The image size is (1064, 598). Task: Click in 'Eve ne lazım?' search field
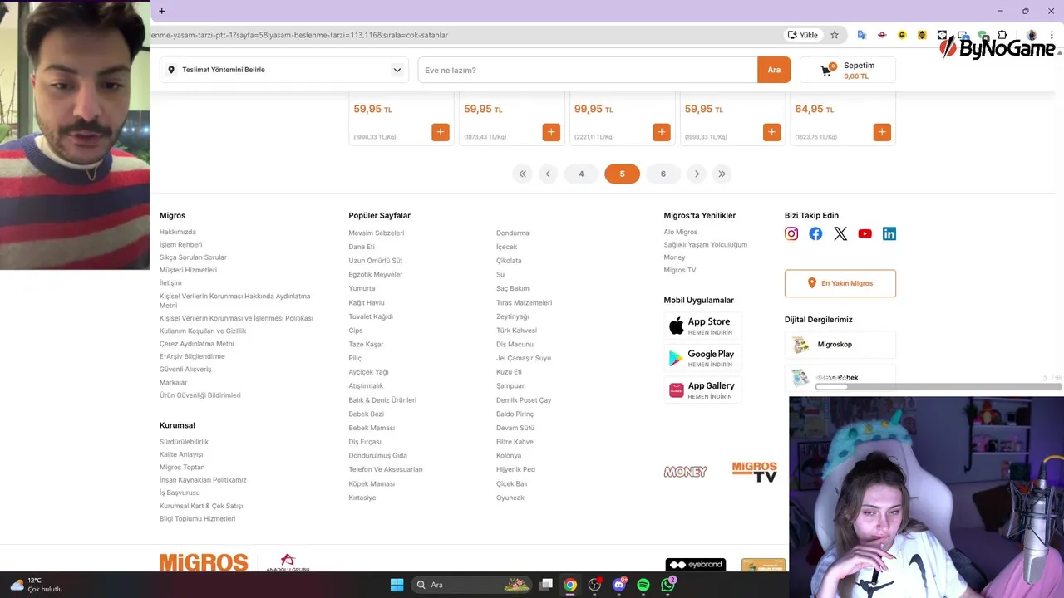[588, 70]
